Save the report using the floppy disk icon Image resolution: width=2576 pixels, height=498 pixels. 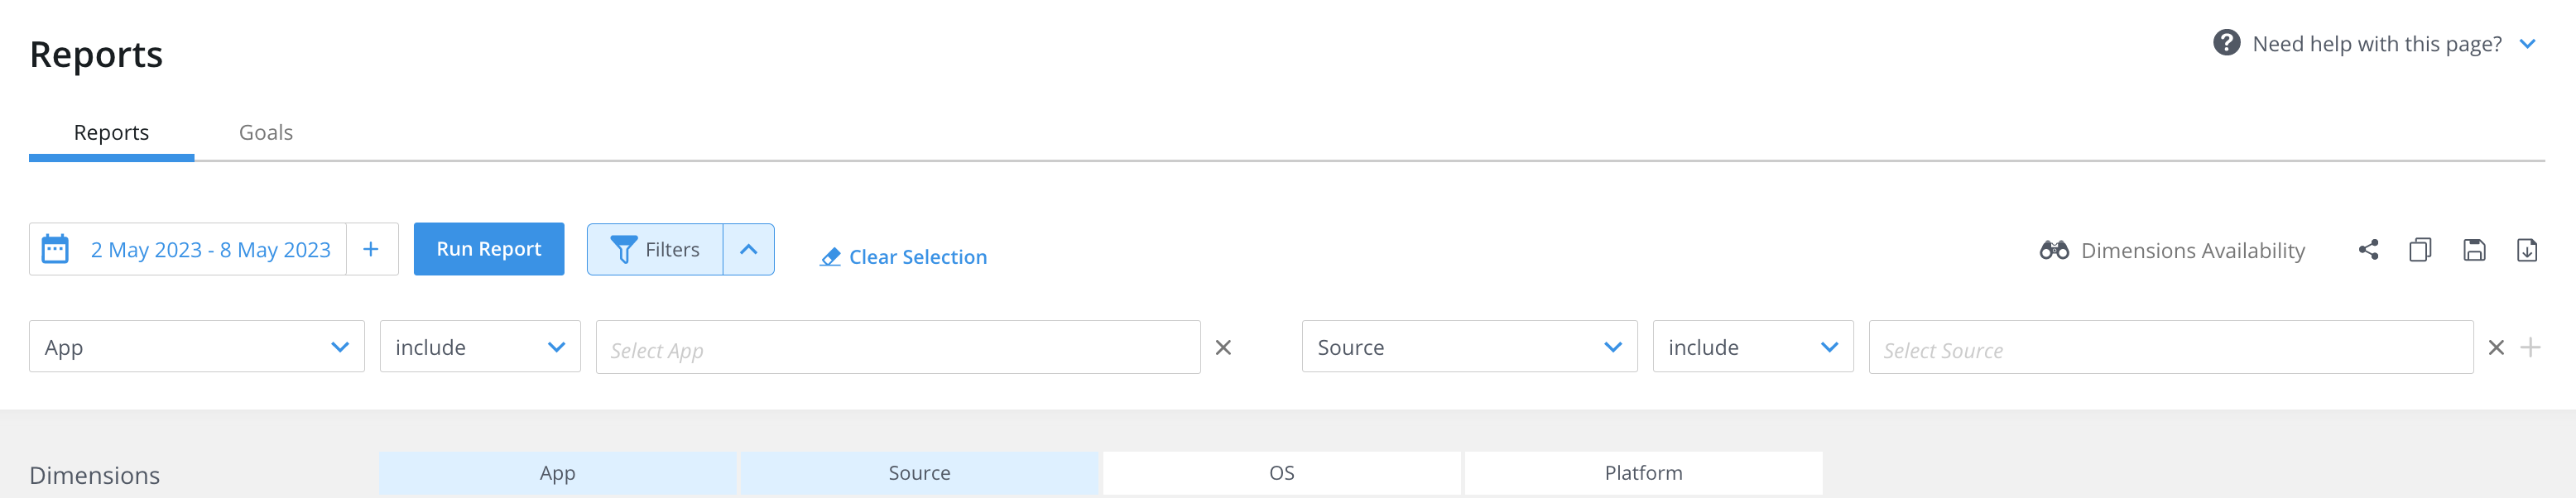2475,250
